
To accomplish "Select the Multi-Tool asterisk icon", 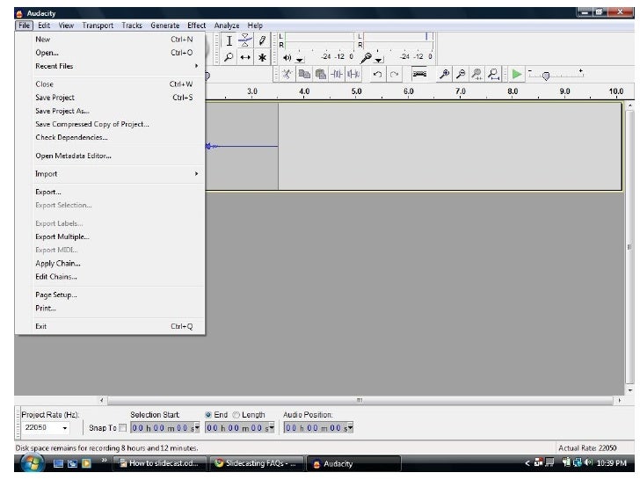I will click(x=262, y=57).
